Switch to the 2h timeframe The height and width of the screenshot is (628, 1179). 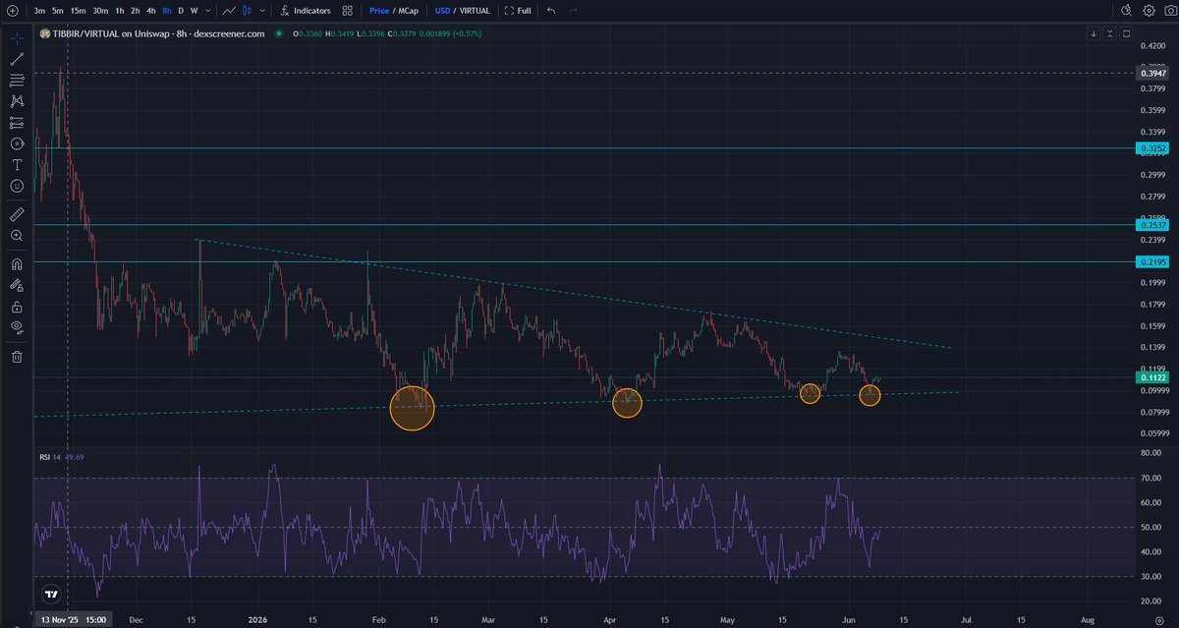click(136, 11)
